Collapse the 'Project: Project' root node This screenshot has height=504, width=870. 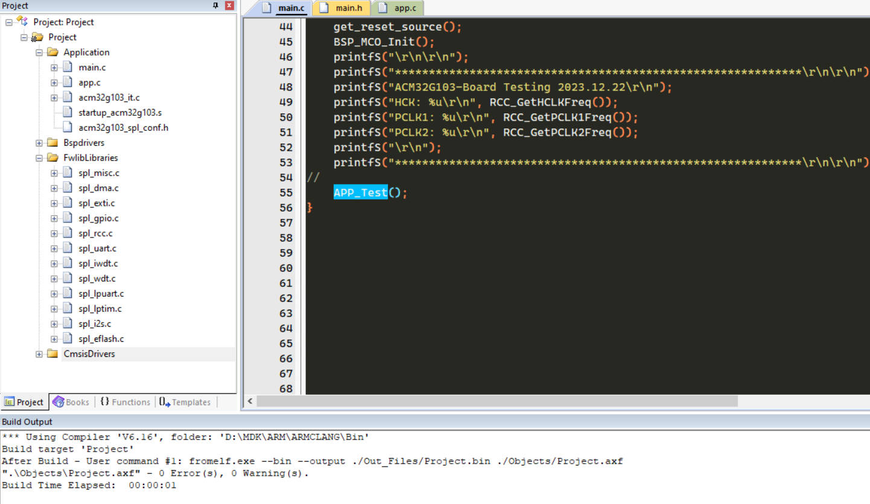[9, 22]
